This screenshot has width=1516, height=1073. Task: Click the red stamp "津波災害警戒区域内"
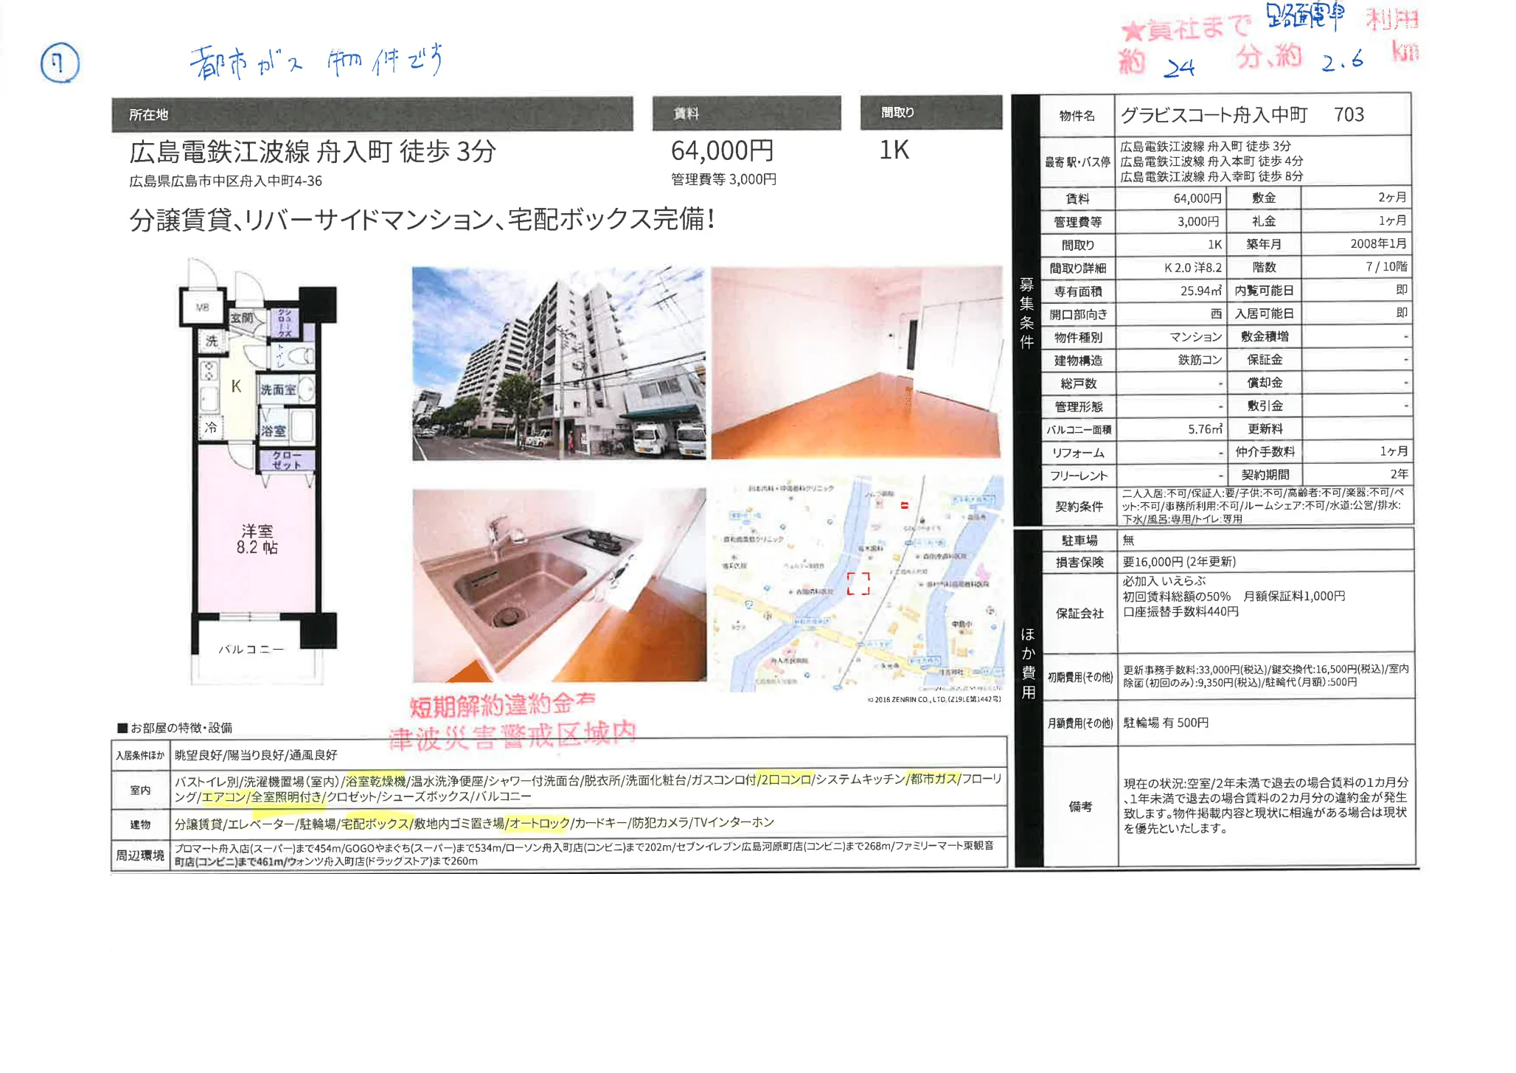[x=512, y=736]
